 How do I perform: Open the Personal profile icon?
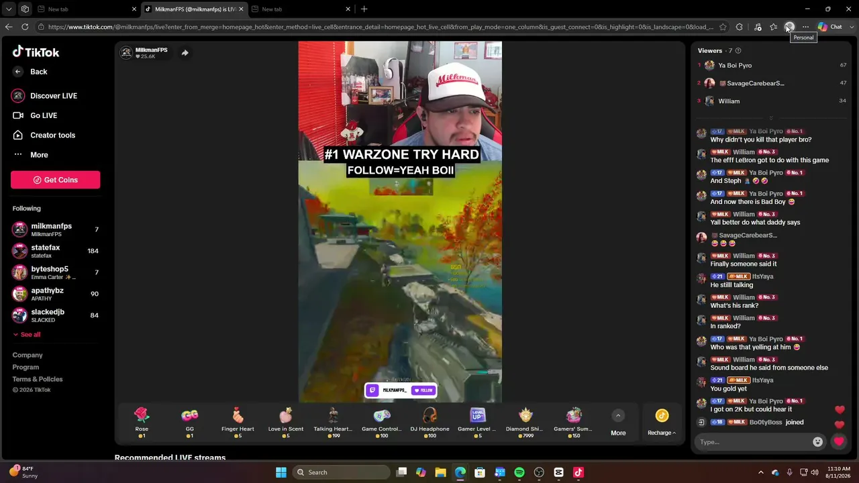pyautogui.click(x=789, y=27)
